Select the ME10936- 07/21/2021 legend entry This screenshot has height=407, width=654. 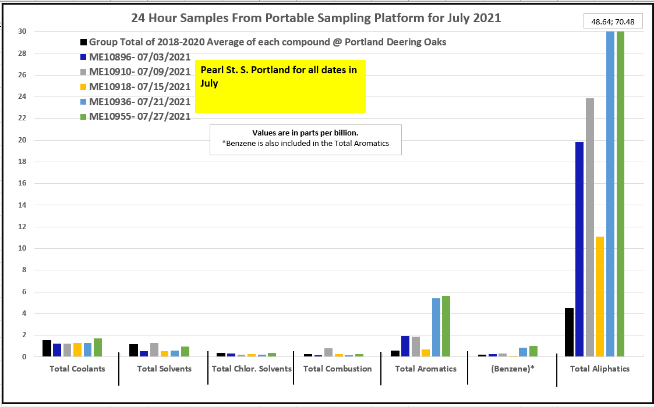click(139, 102)
